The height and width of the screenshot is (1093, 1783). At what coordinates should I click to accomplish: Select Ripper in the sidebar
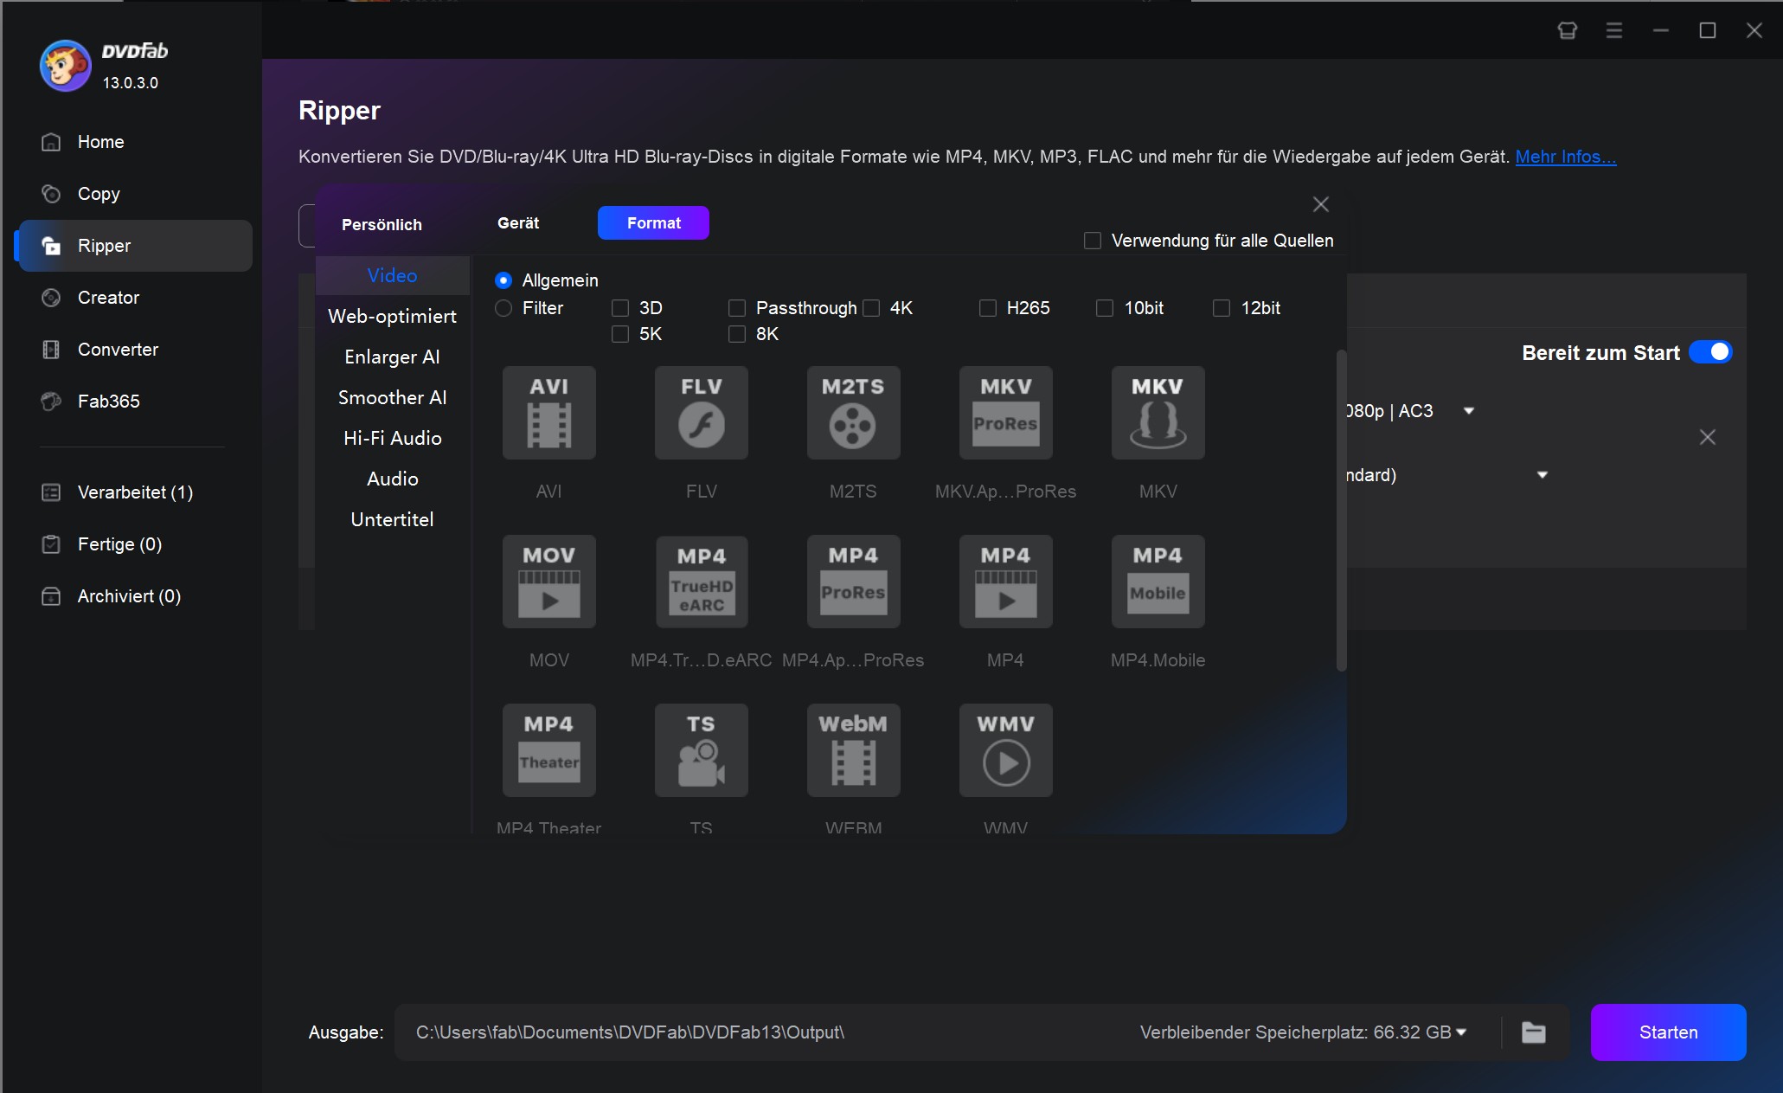point(135,246)
